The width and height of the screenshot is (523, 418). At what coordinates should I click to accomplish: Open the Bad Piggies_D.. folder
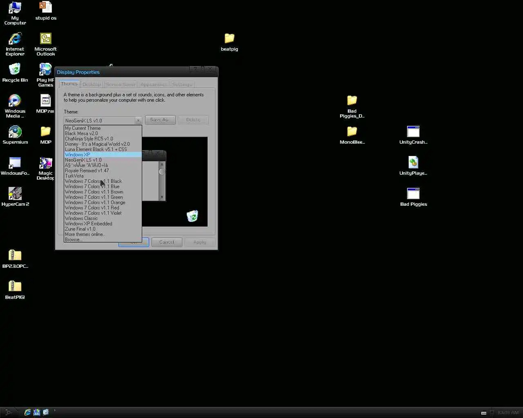point(352,107)
